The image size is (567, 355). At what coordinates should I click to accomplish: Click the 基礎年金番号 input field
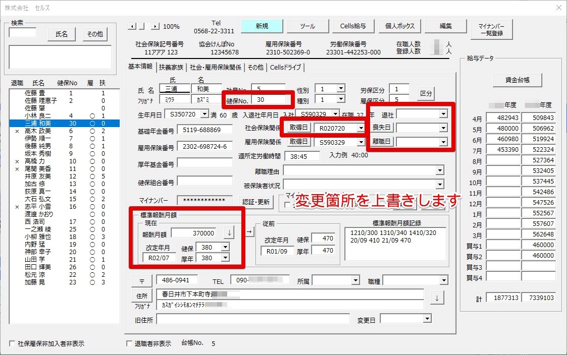pos(204,130)
